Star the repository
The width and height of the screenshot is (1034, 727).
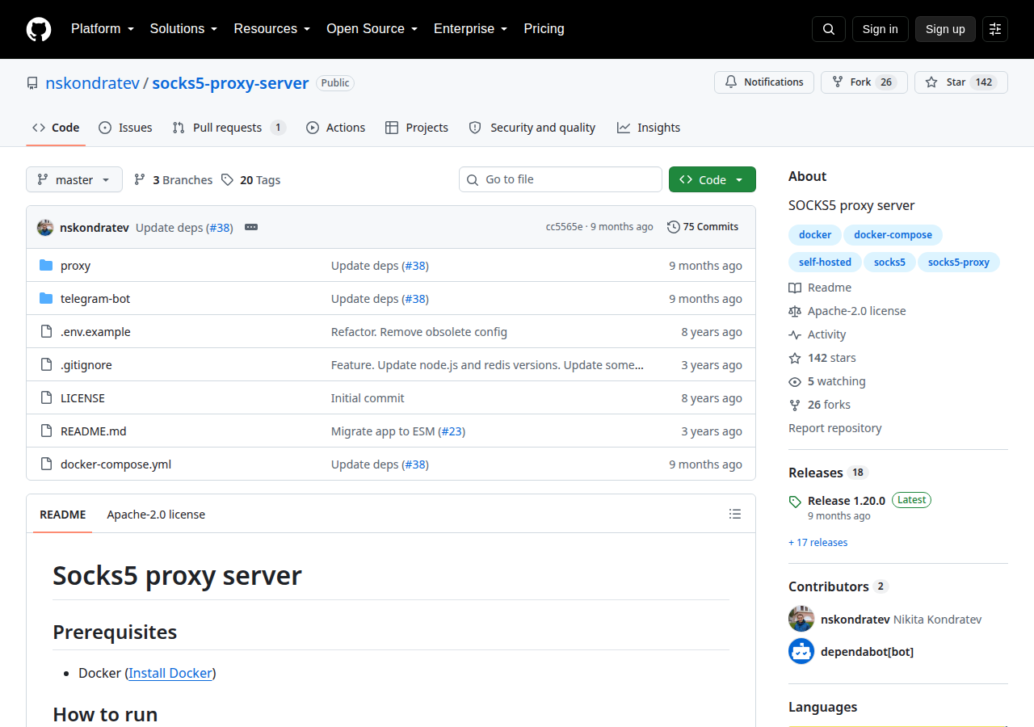961,82
